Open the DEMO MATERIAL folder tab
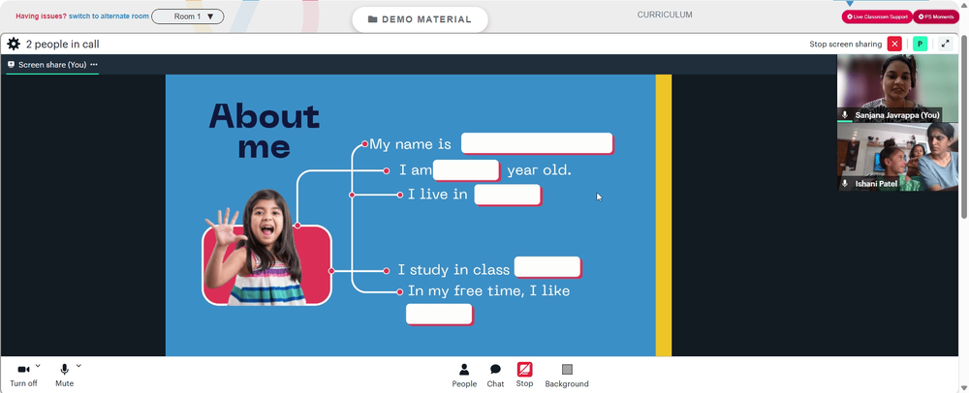The width and height of the screenshot is (969, 393). coord(420,19)
